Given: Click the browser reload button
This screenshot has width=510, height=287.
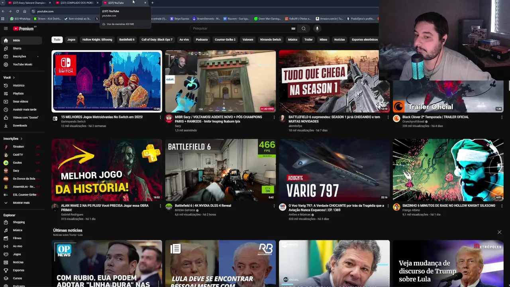Looking at the screenshot, I should tap(17, 11).
